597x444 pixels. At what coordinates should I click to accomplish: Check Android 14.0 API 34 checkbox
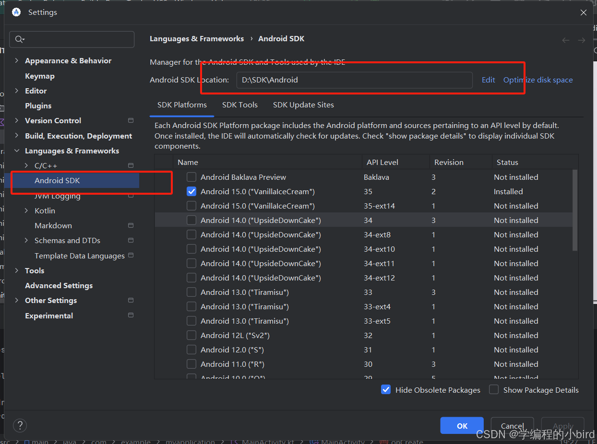coord(191,220)
